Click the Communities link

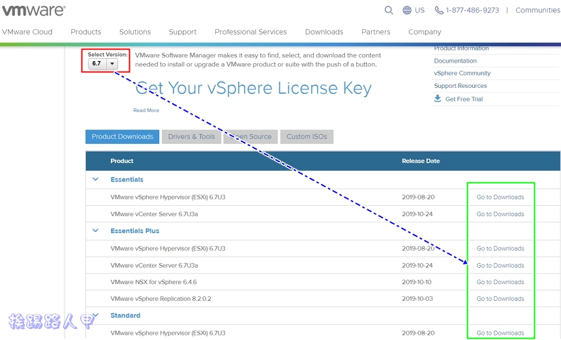[x=538, y=10]
